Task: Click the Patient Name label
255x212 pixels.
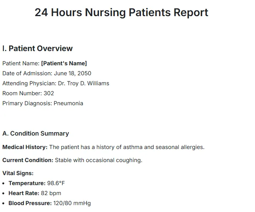Action: click(x=21, y=63)
